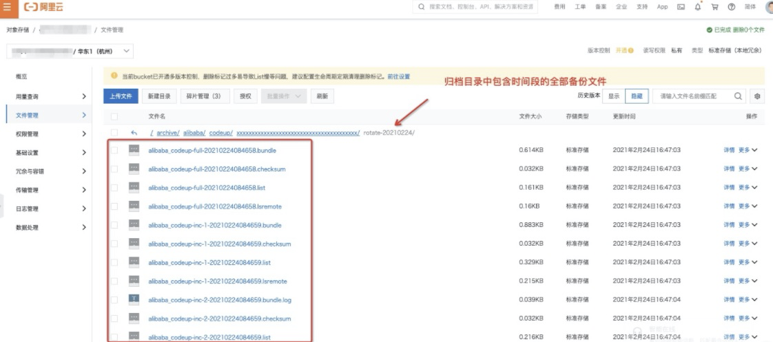The width and height of the screenshot is (773, 342).
Task: Click file icon for inc-1-20210224084659.lsremote
Action: (134, 281)
